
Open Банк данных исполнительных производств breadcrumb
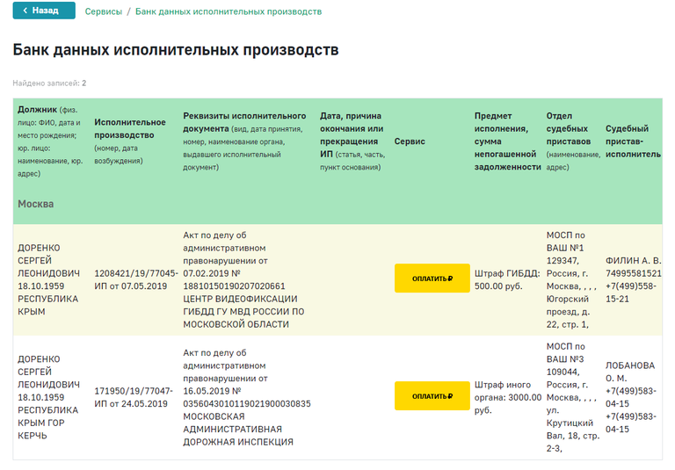coord(229,11)
